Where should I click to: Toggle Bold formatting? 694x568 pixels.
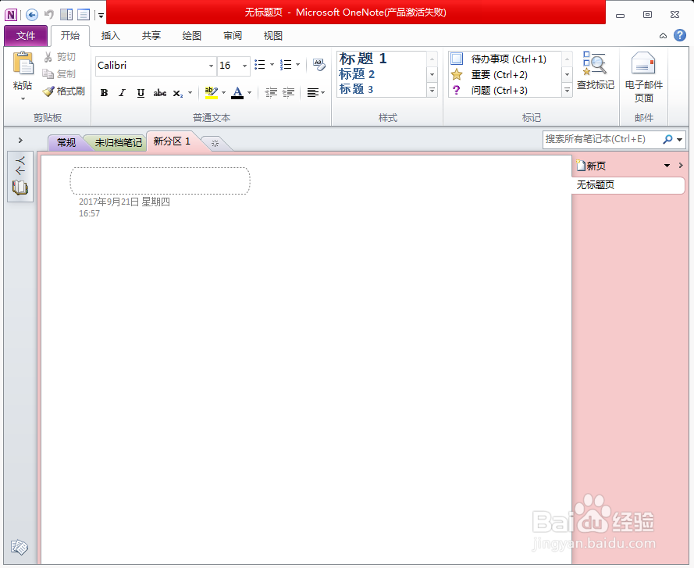coord(104,93)
